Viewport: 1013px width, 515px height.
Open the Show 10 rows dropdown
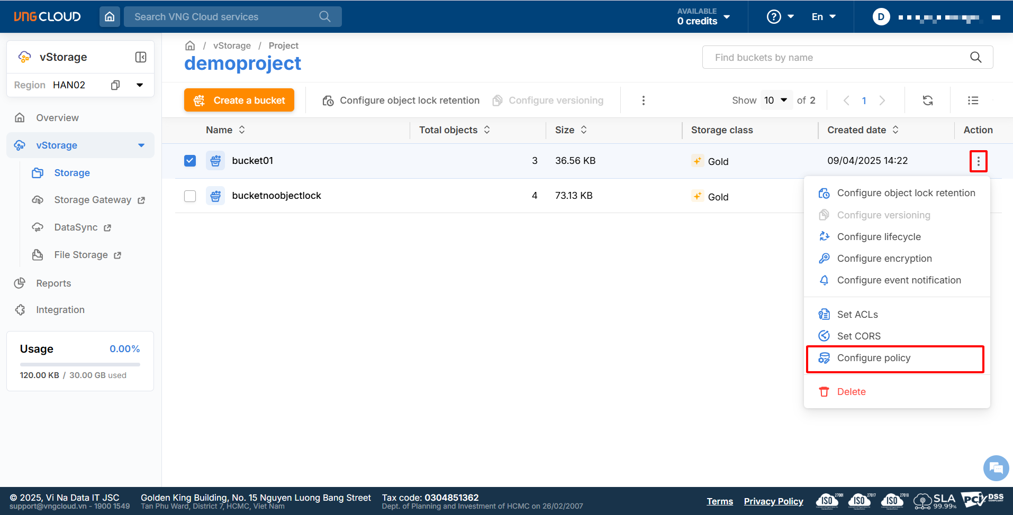776,100
